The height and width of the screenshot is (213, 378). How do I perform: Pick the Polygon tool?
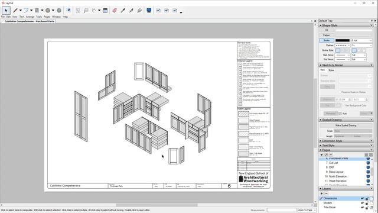[59, 11]
